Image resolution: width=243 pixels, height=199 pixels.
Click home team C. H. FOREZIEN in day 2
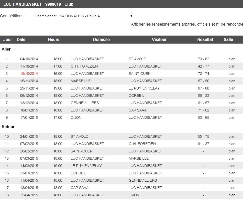point(84,66)
